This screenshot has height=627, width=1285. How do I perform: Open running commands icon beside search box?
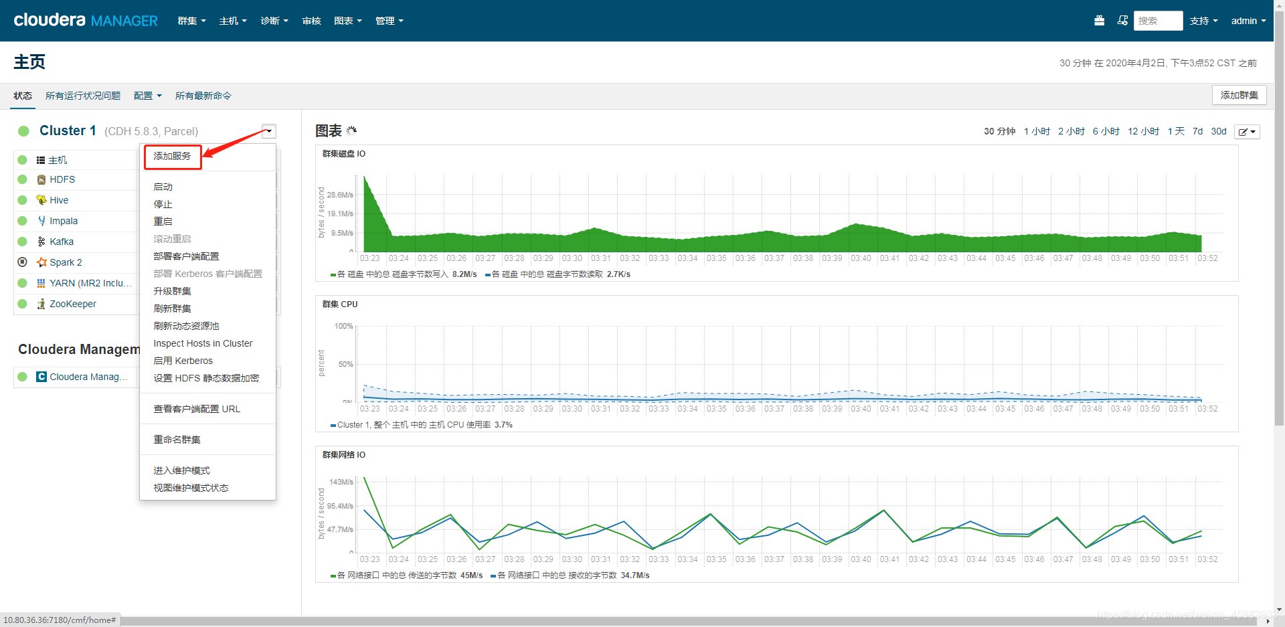tap(1122, 21)
